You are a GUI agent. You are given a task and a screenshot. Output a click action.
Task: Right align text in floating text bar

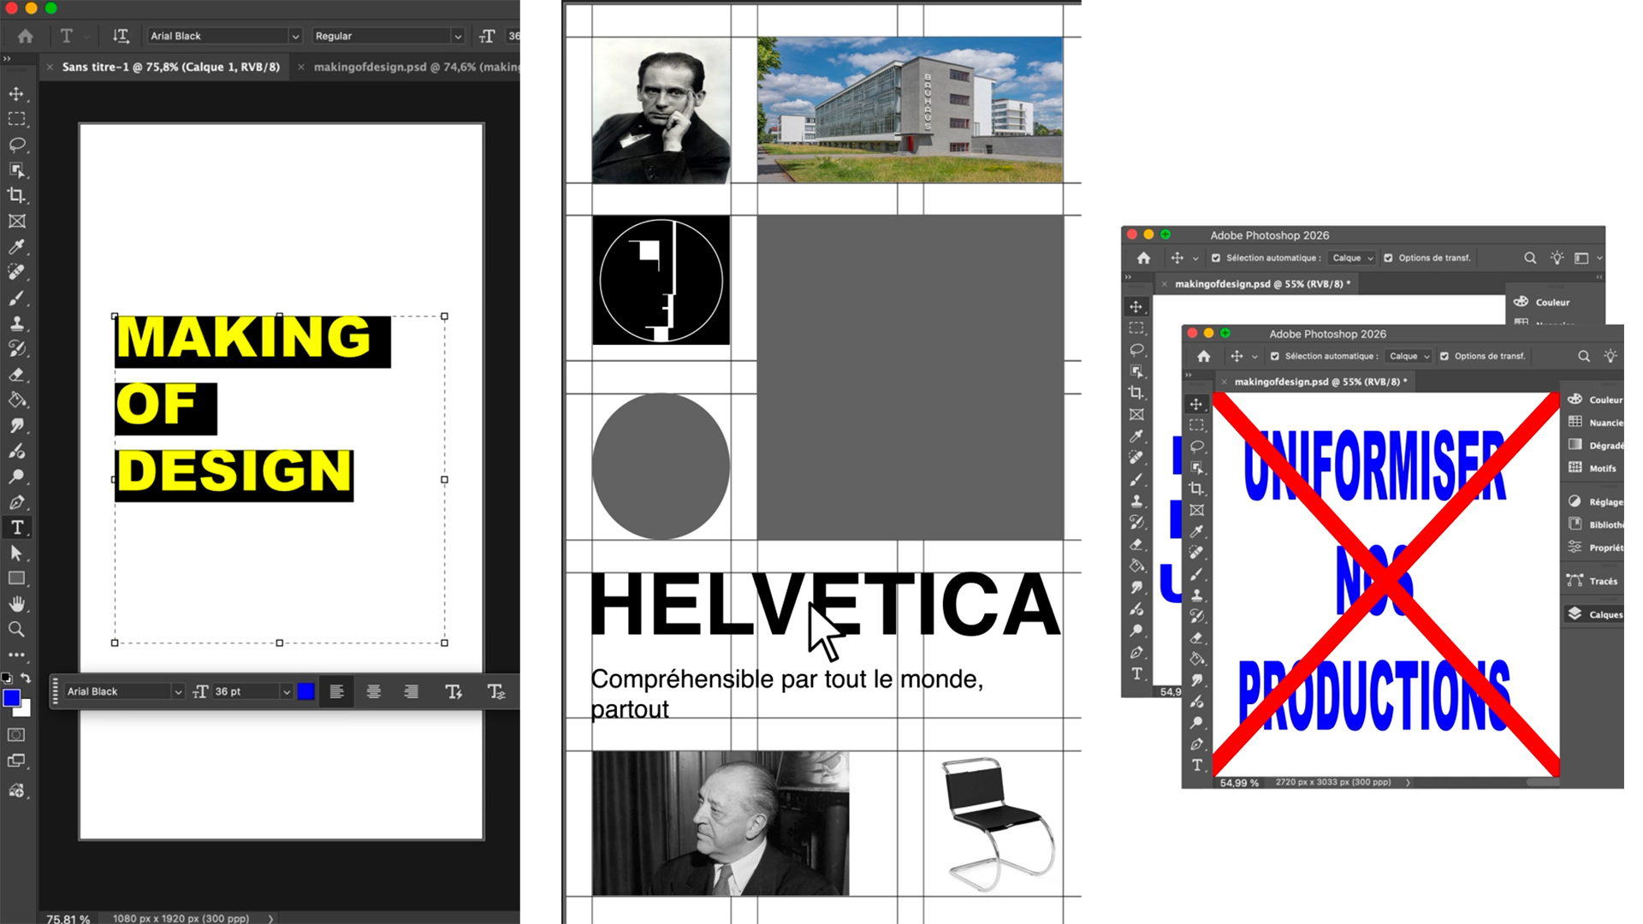(x=412, y=691)
